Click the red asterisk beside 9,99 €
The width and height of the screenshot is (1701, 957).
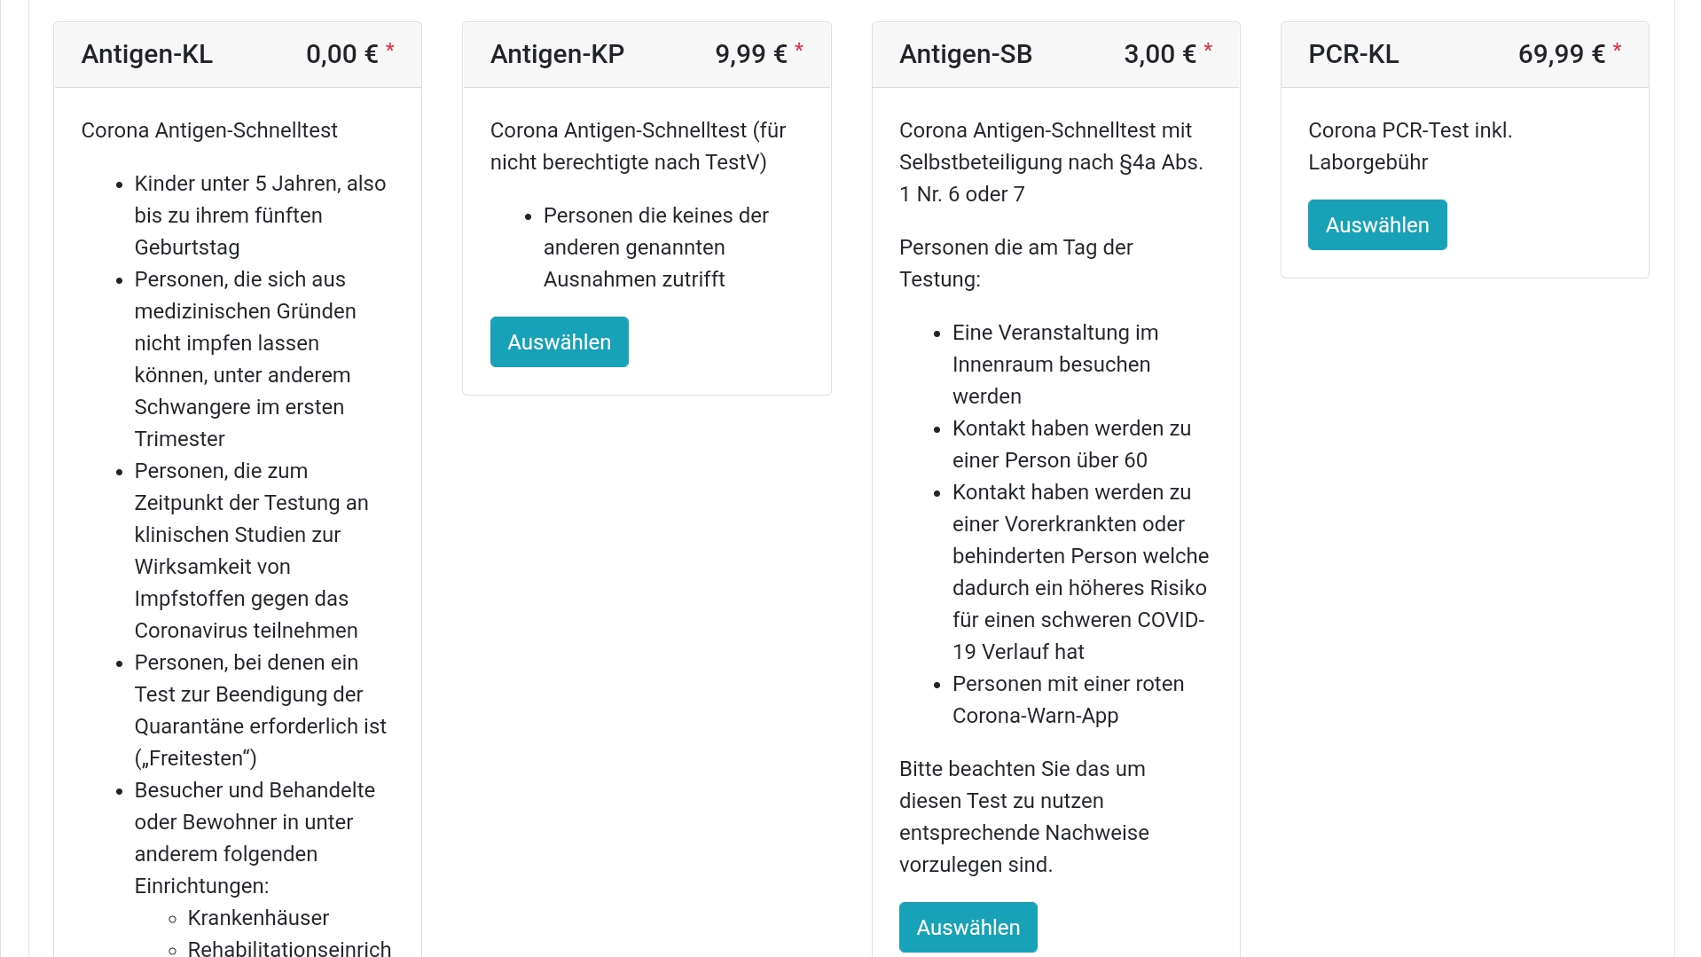[x=799, y=49]
